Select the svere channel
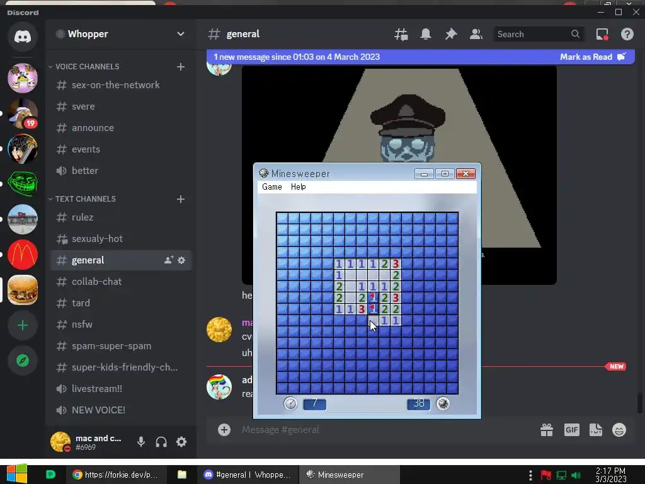This screenshot has height=484, width=645. click(x=121, y=106)
